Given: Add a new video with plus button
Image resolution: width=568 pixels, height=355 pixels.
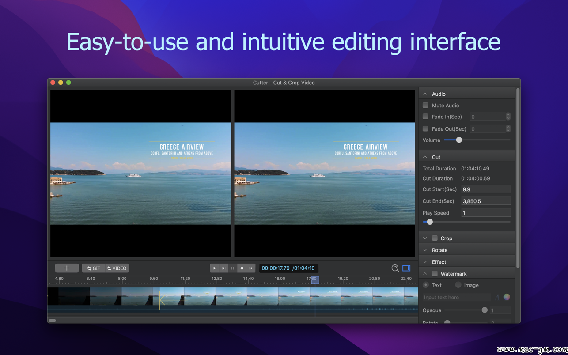Looking at the screenshot, I should pos(67,268).
